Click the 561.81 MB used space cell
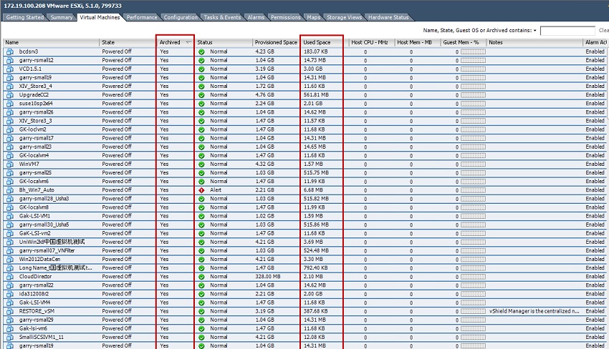 point(316,94)
